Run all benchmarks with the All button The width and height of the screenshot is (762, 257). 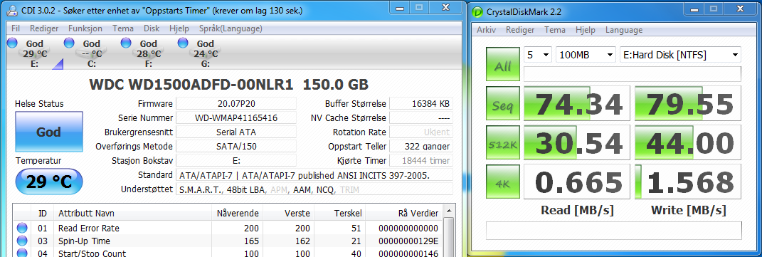point(502,64)
